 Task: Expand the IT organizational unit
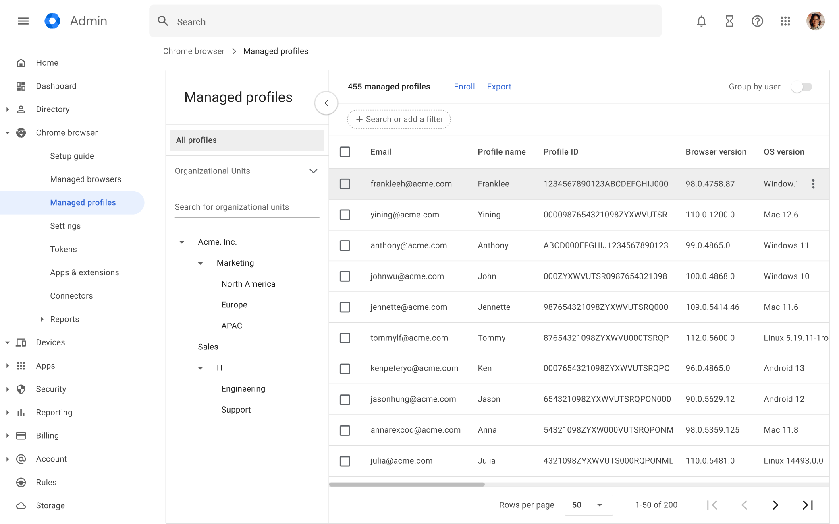click(201, 367)
